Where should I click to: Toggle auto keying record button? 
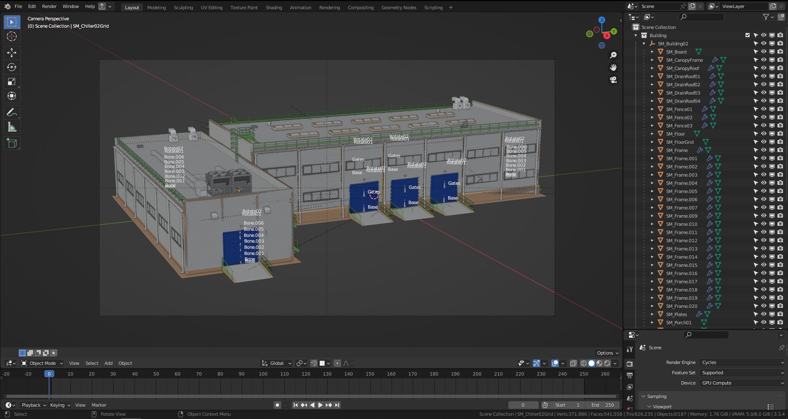point(277,405)
